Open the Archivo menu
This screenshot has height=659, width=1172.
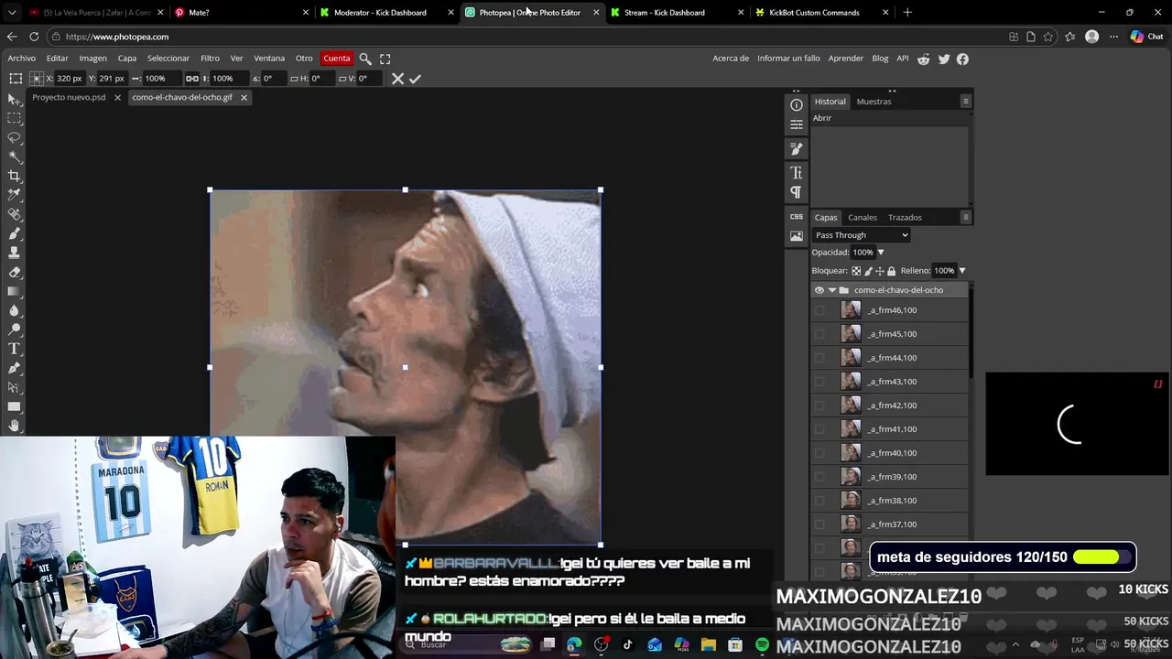[x=22, y=59]
